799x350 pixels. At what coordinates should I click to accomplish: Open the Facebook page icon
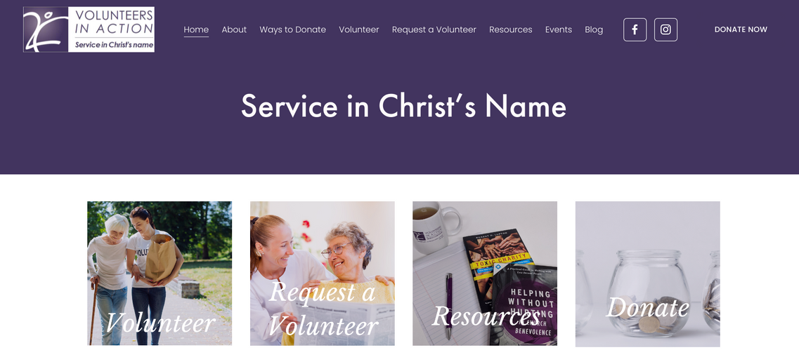click(635, 29)
